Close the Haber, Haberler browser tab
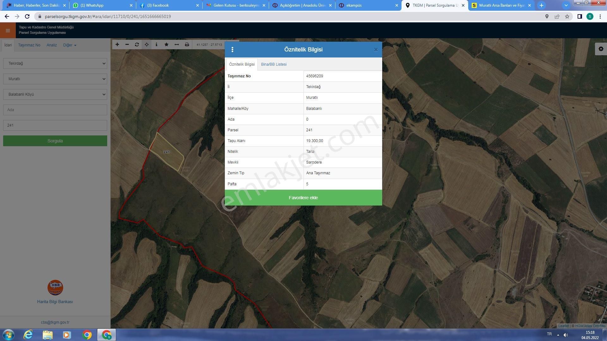 [64, 5]
